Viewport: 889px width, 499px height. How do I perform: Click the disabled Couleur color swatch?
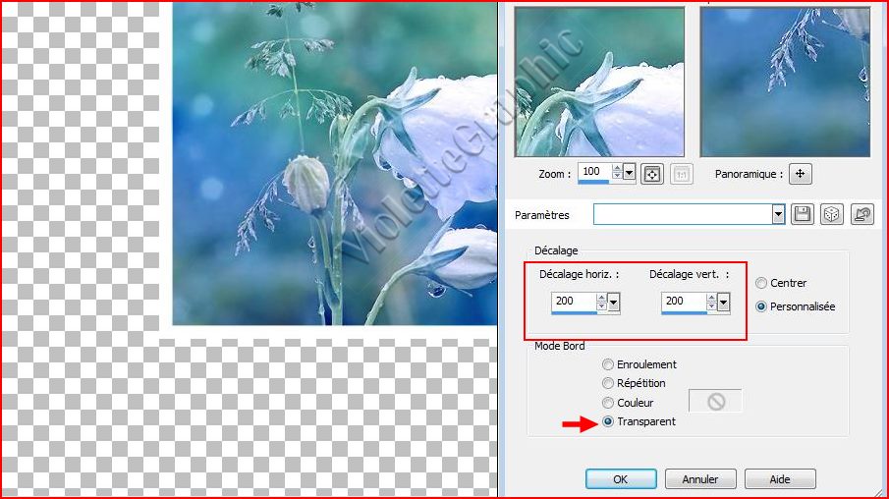(715, 401)
